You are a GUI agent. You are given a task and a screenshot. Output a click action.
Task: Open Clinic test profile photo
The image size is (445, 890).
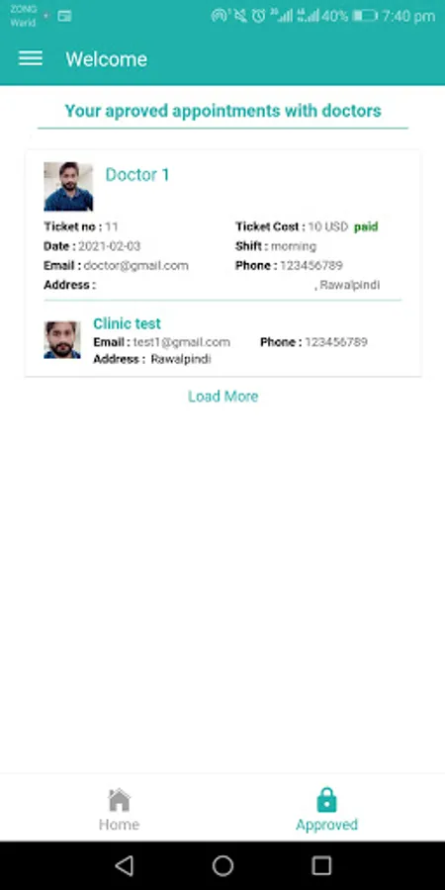point(62,340)
